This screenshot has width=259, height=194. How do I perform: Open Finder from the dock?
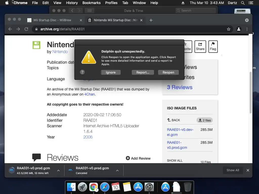(71, 187)
